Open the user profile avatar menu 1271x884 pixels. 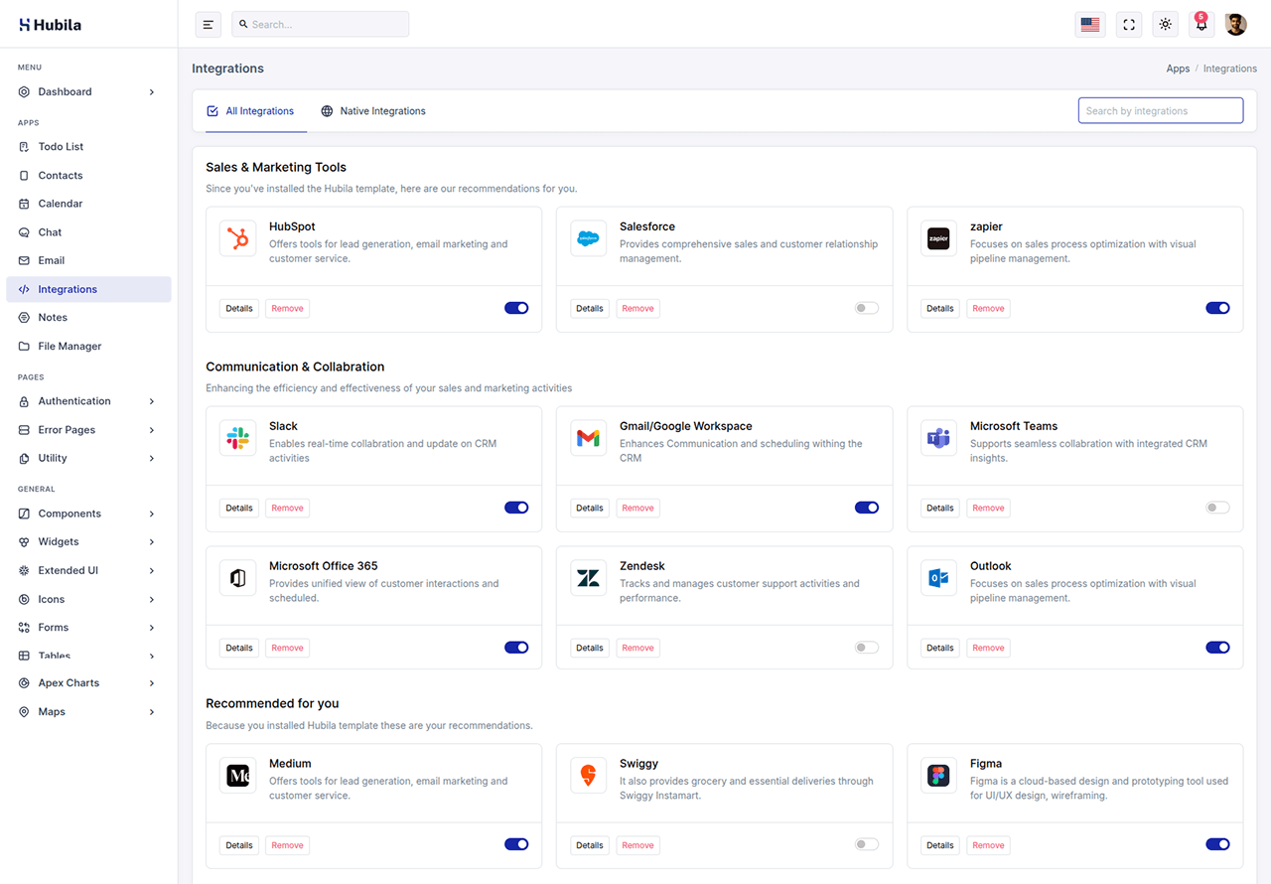click(x=1236, y=25)
